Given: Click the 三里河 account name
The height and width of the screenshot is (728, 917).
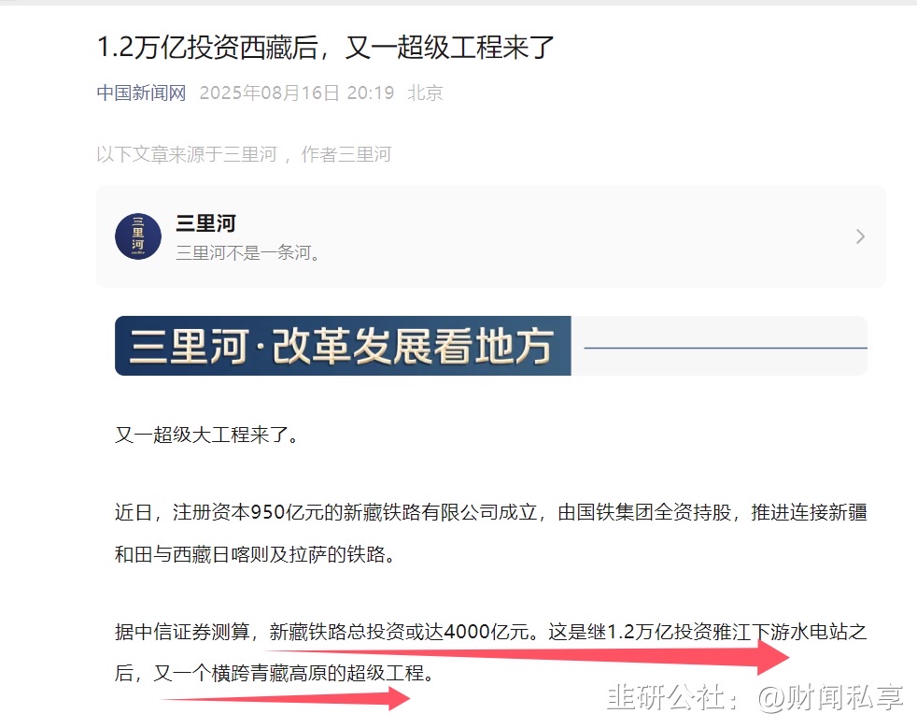Looking at the screenshot, I should [205, 223].
